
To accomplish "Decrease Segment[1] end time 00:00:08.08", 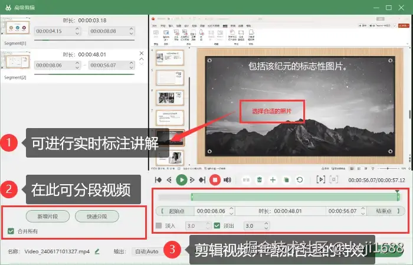I will click(x=132, y=33).
